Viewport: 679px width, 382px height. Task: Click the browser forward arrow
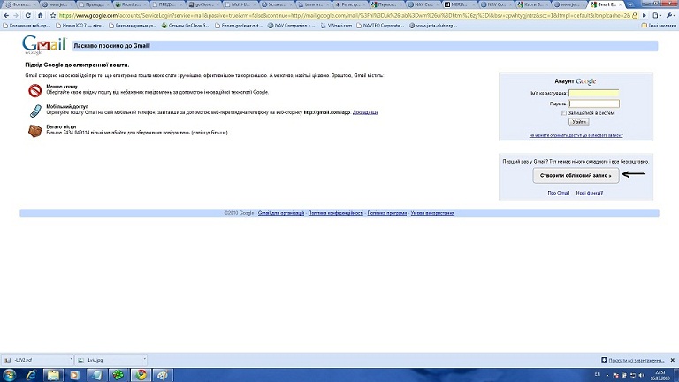[x=16, y=15]
